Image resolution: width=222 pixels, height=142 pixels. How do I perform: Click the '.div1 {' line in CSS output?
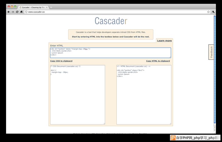(53, 70)
